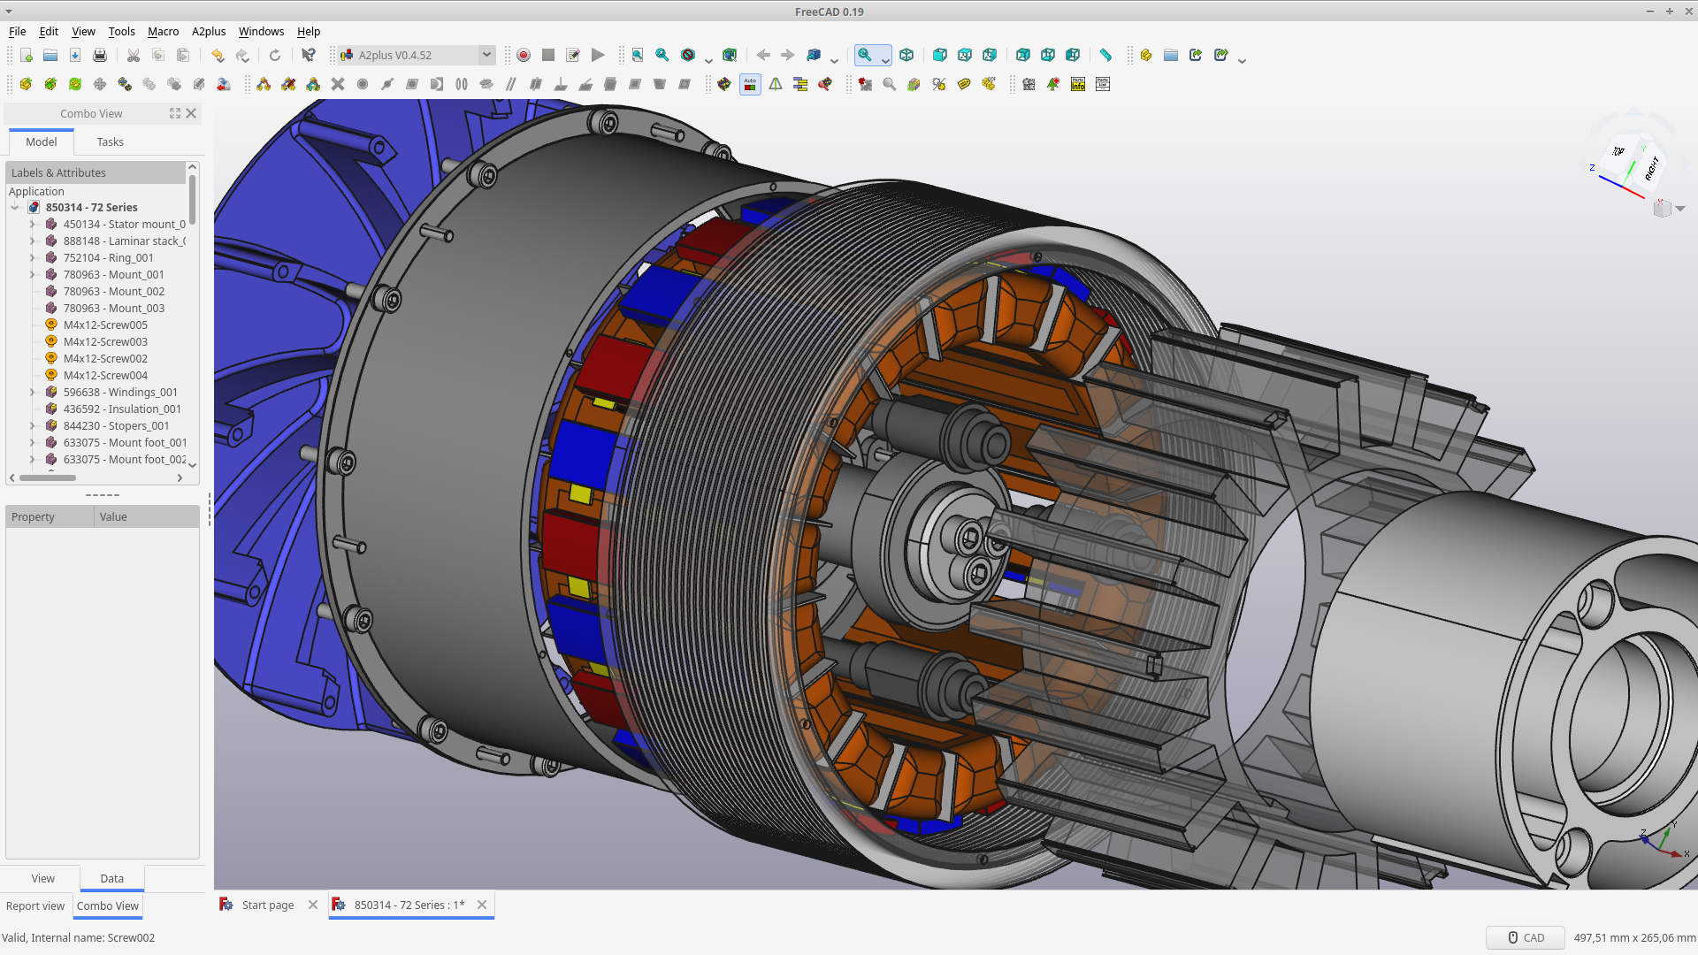Switch to the View property tab
Image resolution: width=1698 pixels, height=955 pixels.
tap(42, 878)
